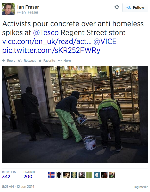Click the Iceland flag avatar
This screenshot has height=192, width=150.
pos(51,175)
